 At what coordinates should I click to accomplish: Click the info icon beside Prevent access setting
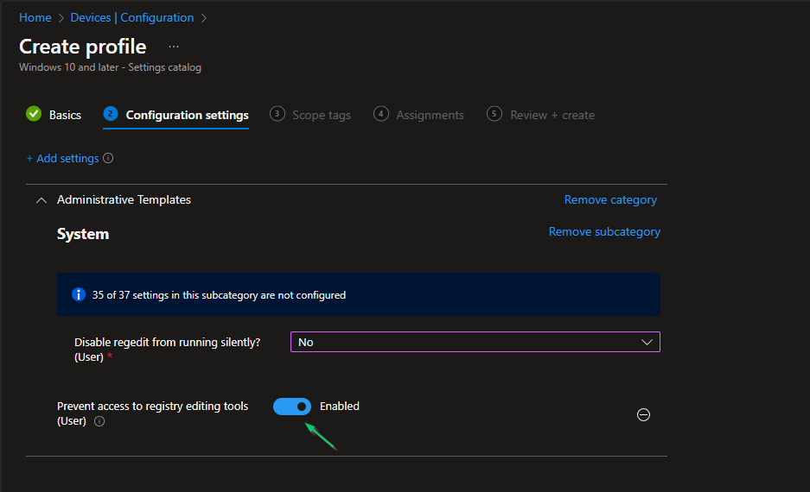[99, 421]
